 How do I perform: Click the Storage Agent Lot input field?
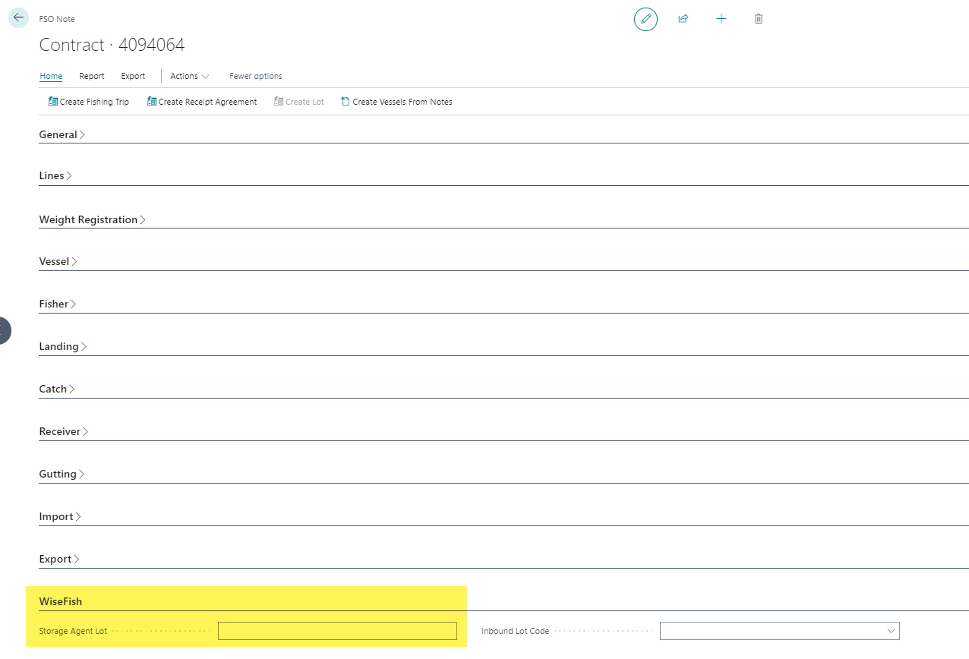coord(337,631)
